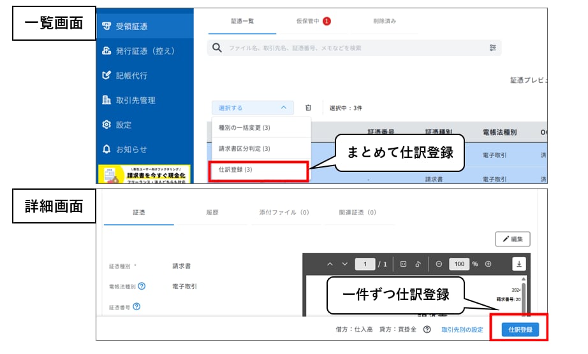588x354 pixels.
Task: Click the trash delete icon
Action: point(308,108)
